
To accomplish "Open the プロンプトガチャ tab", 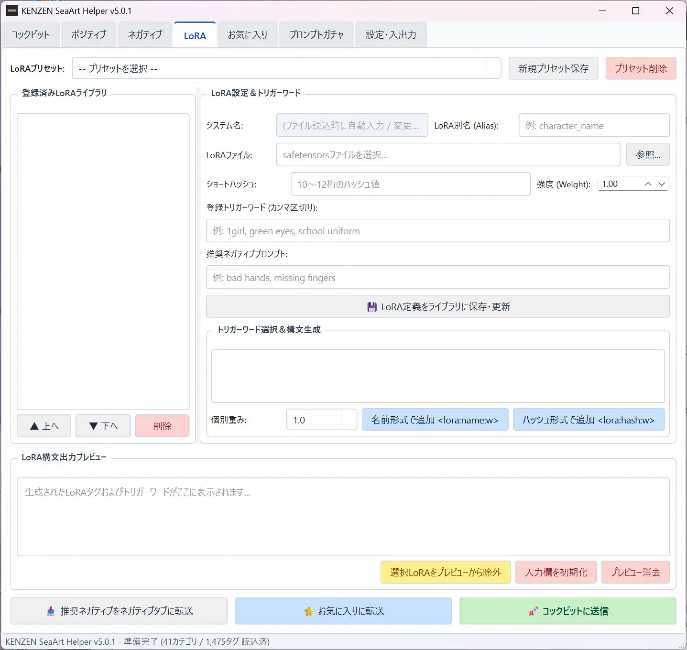I will pyautogui.click(x=316, y=35).
